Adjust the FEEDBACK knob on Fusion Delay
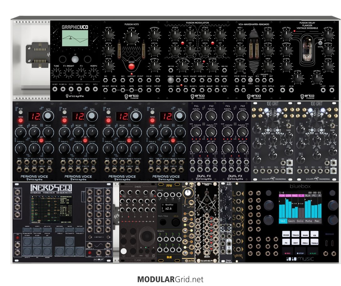Screen dimensions: 341x286 point(328,51)
